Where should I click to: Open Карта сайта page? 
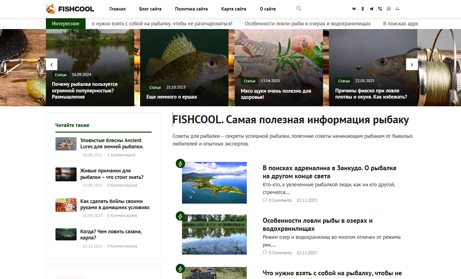(x=234, y=9)
